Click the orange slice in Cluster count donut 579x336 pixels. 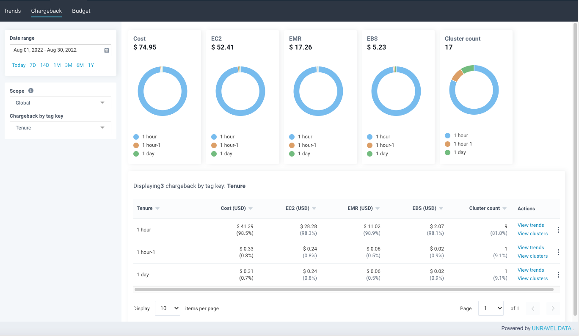point(457,75)
